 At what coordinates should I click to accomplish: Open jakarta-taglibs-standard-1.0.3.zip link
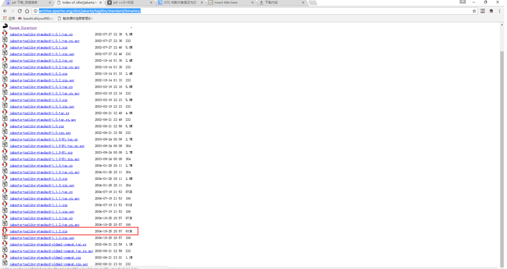[x=38, y=100]
